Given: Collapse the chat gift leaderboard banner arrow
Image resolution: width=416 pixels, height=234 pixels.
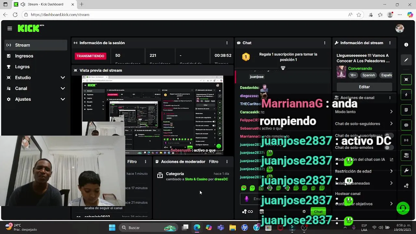Looking at the screenshot, I should [283, 68].
